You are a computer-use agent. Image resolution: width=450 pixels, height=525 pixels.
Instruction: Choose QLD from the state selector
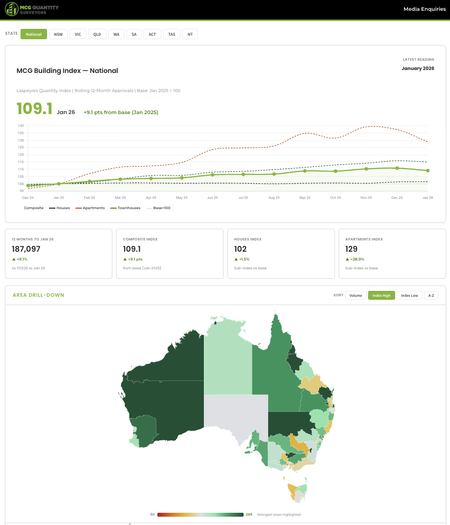[97, 34]
